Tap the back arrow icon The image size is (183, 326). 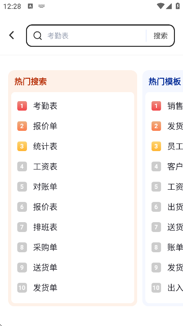12,35
